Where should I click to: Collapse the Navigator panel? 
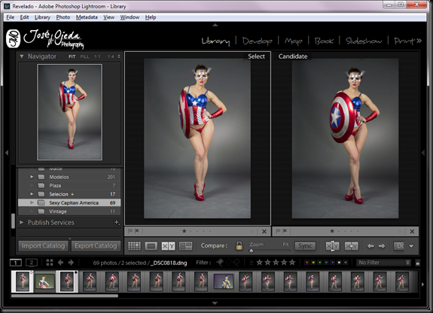coord(22,56)
